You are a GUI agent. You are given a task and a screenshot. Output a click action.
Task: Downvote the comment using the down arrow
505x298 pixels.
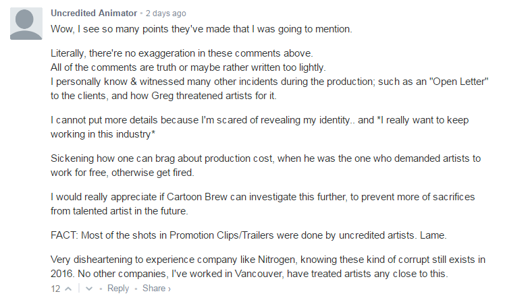click(89, 289)
